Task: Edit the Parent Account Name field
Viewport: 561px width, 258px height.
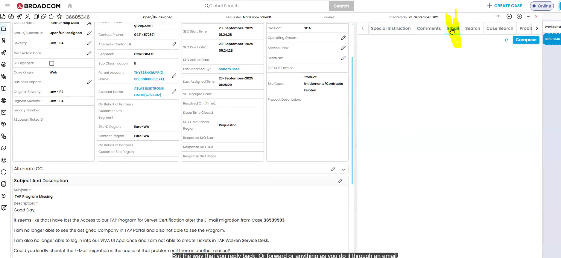Action: 174,76
